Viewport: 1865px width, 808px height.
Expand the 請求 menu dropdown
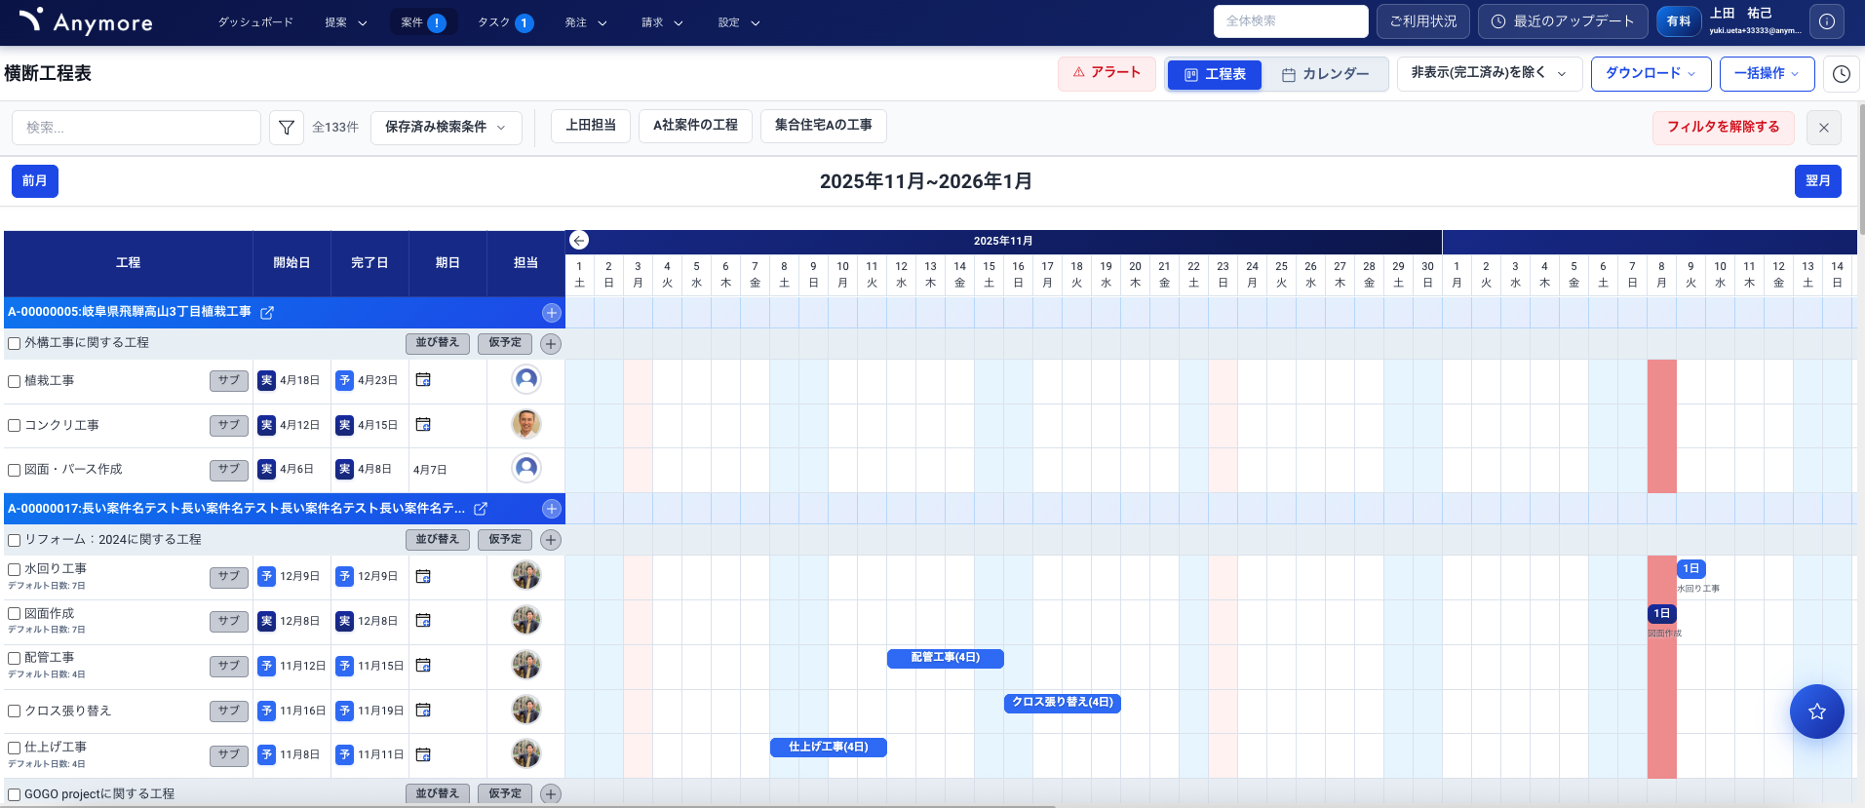tap(663, 22)
